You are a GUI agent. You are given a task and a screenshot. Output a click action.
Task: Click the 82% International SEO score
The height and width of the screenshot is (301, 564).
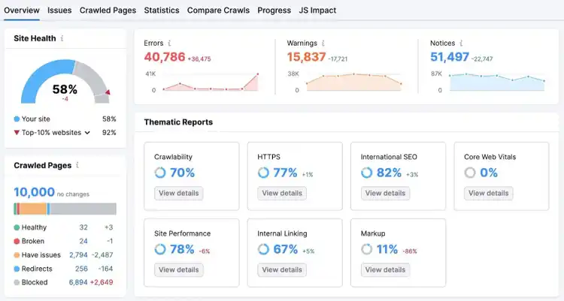point(389,173)
